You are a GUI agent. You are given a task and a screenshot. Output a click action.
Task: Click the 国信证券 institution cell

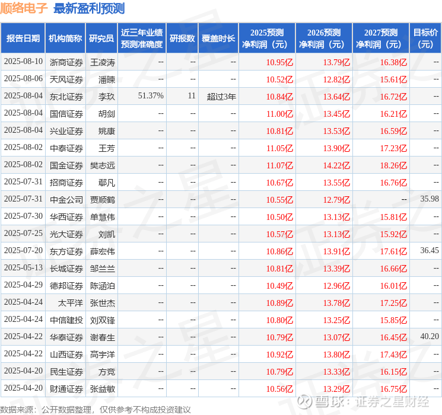tap(66, 114)
